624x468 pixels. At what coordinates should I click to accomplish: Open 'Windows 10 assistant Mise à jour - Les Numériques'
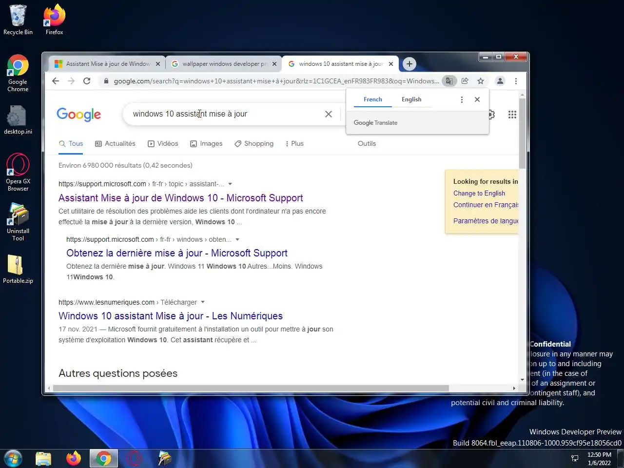pos(171,316)
